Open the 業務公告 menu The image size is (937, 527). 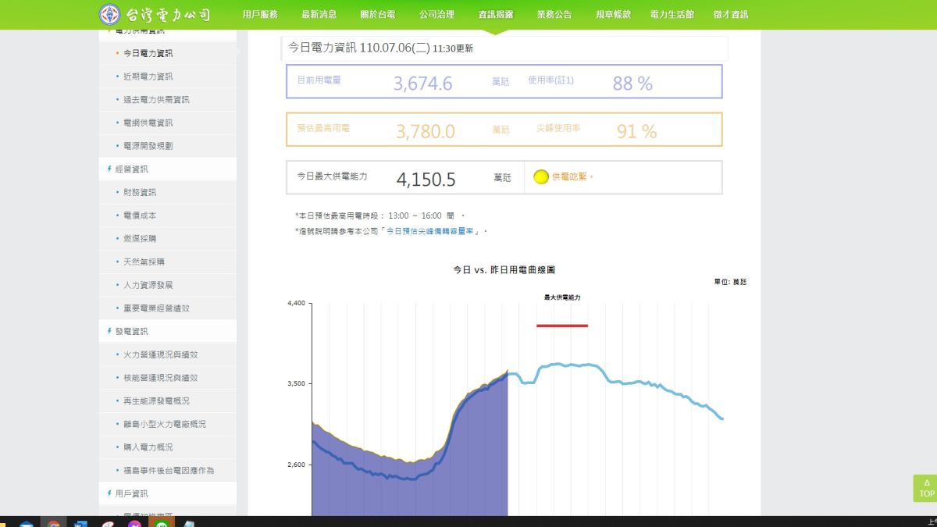554,14
